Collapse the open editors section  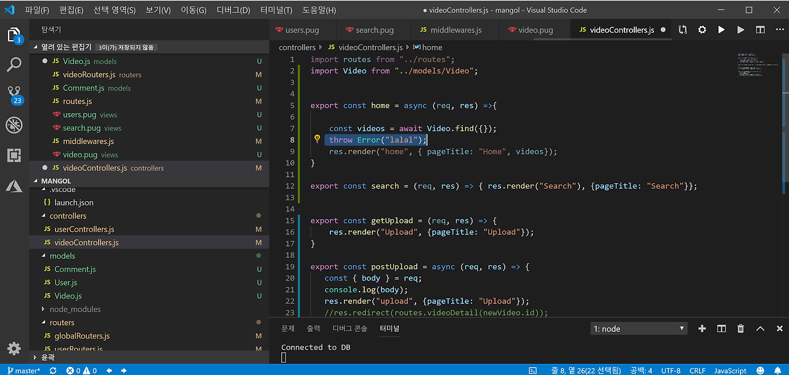[149, 47]
